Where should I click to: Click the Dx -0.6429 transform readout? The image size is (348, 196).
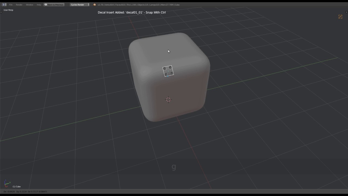(x=9, y=192)
